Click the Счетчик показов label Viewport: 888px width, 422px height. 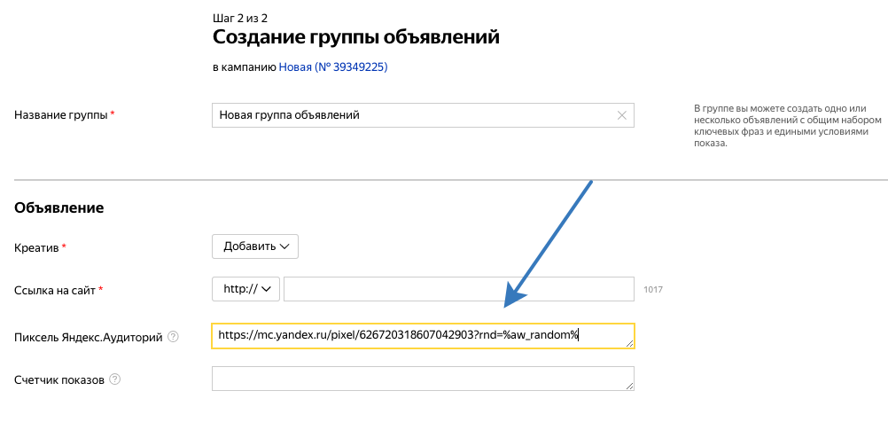click(x=59, y=380)
